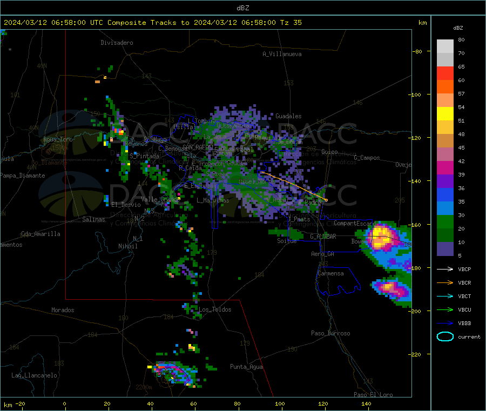Select the purple 39-36 dBZ legend swatch
The height and width of the screenshot is (411, 486).
445,181
